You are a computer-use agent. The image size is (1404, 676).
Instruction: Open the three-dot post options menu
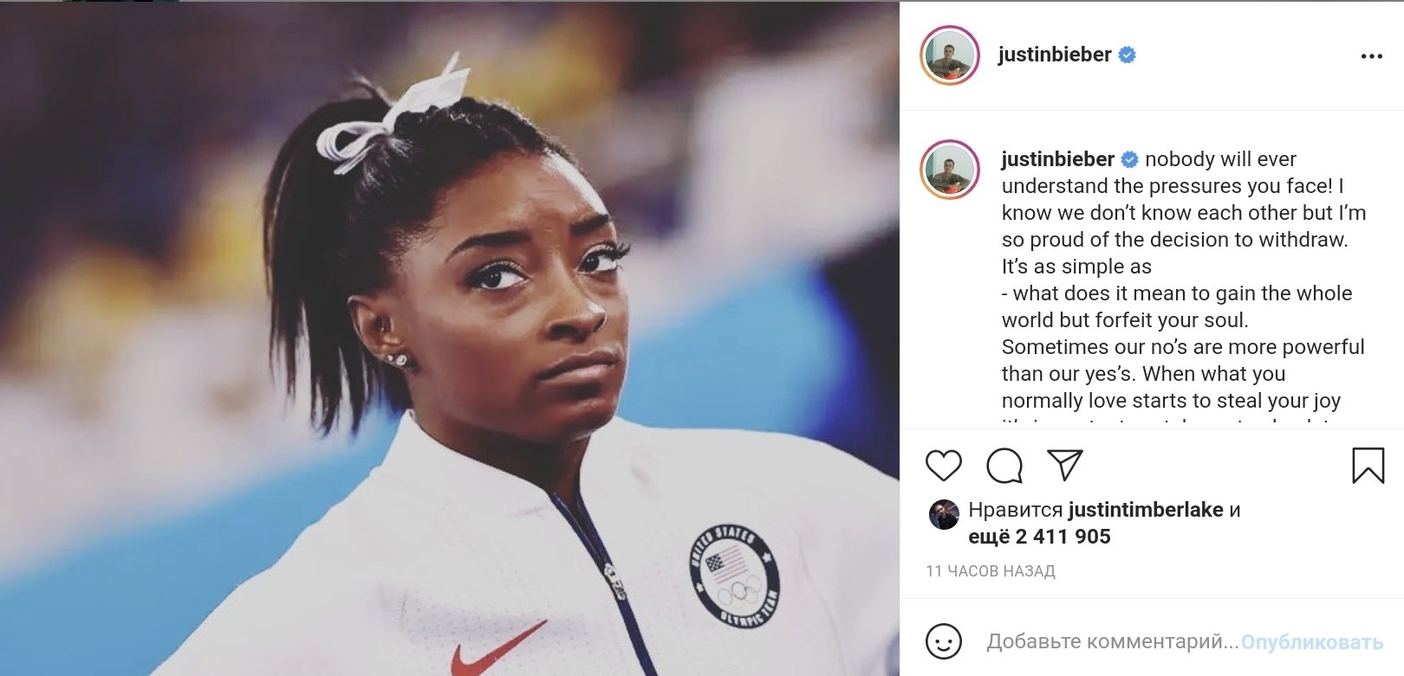[x=1372, y=56]
